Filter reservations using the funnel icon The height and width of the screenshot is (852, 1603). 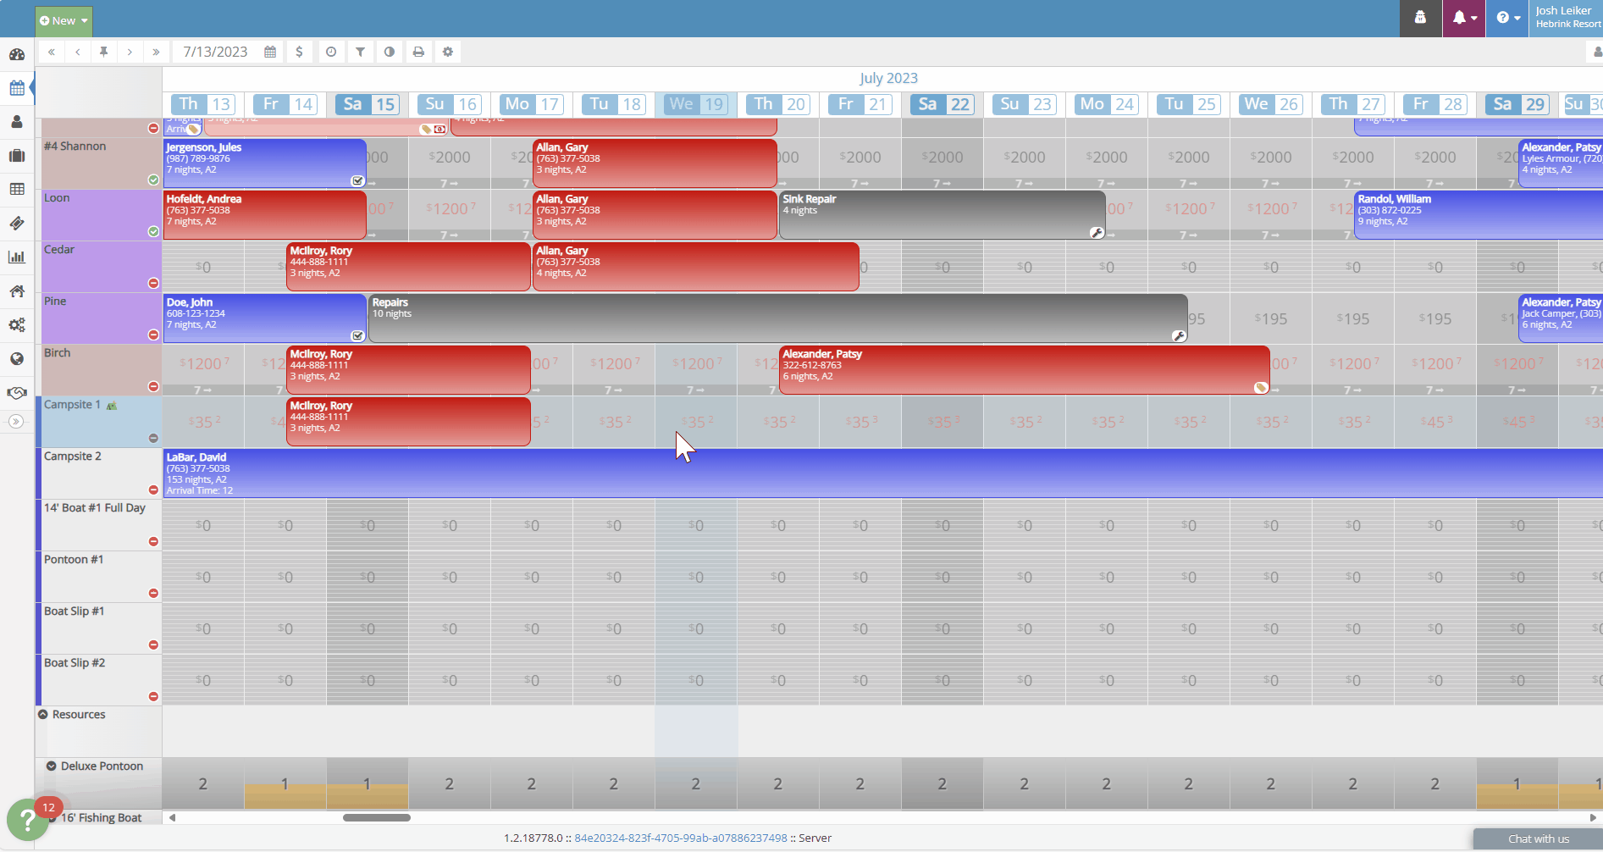pyautogui.click(x=360, y=52)
